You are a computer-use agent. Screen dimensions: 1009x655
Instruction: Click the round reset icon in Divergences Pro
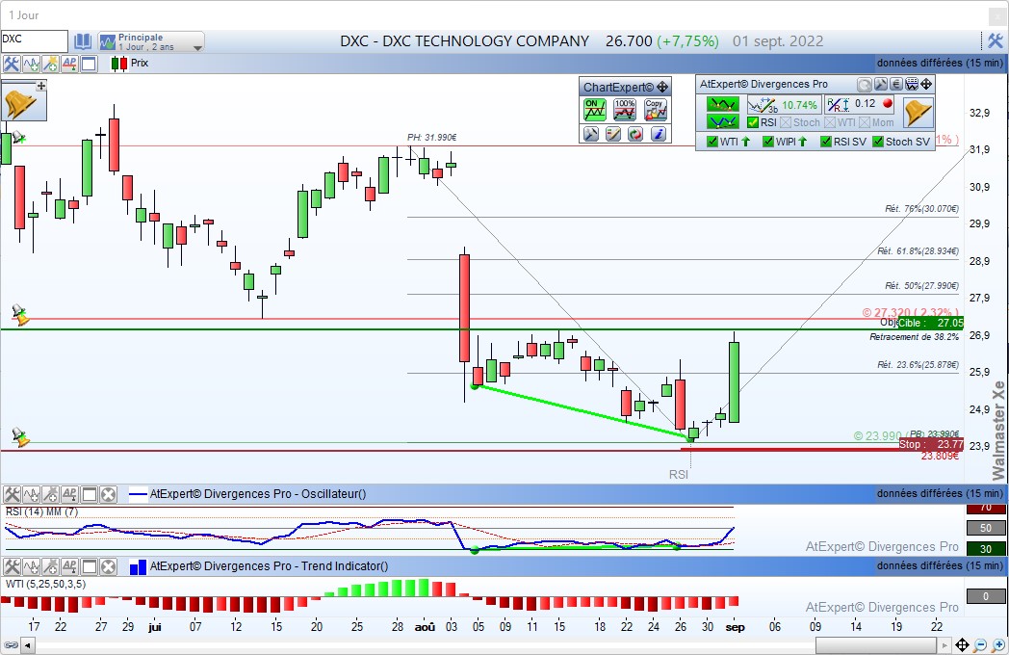[865, 85]
